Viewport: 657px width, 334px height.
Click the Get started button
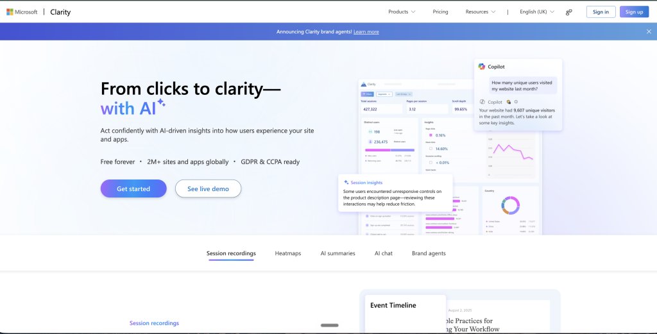coord(133,188)
